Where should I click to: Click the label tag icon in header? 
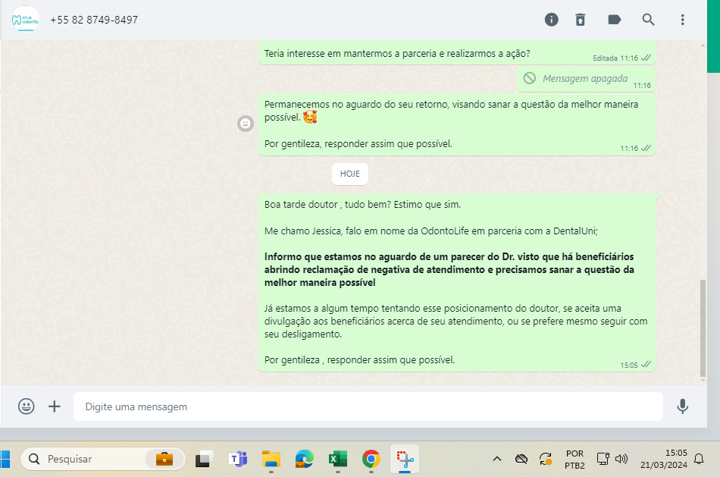615,20
